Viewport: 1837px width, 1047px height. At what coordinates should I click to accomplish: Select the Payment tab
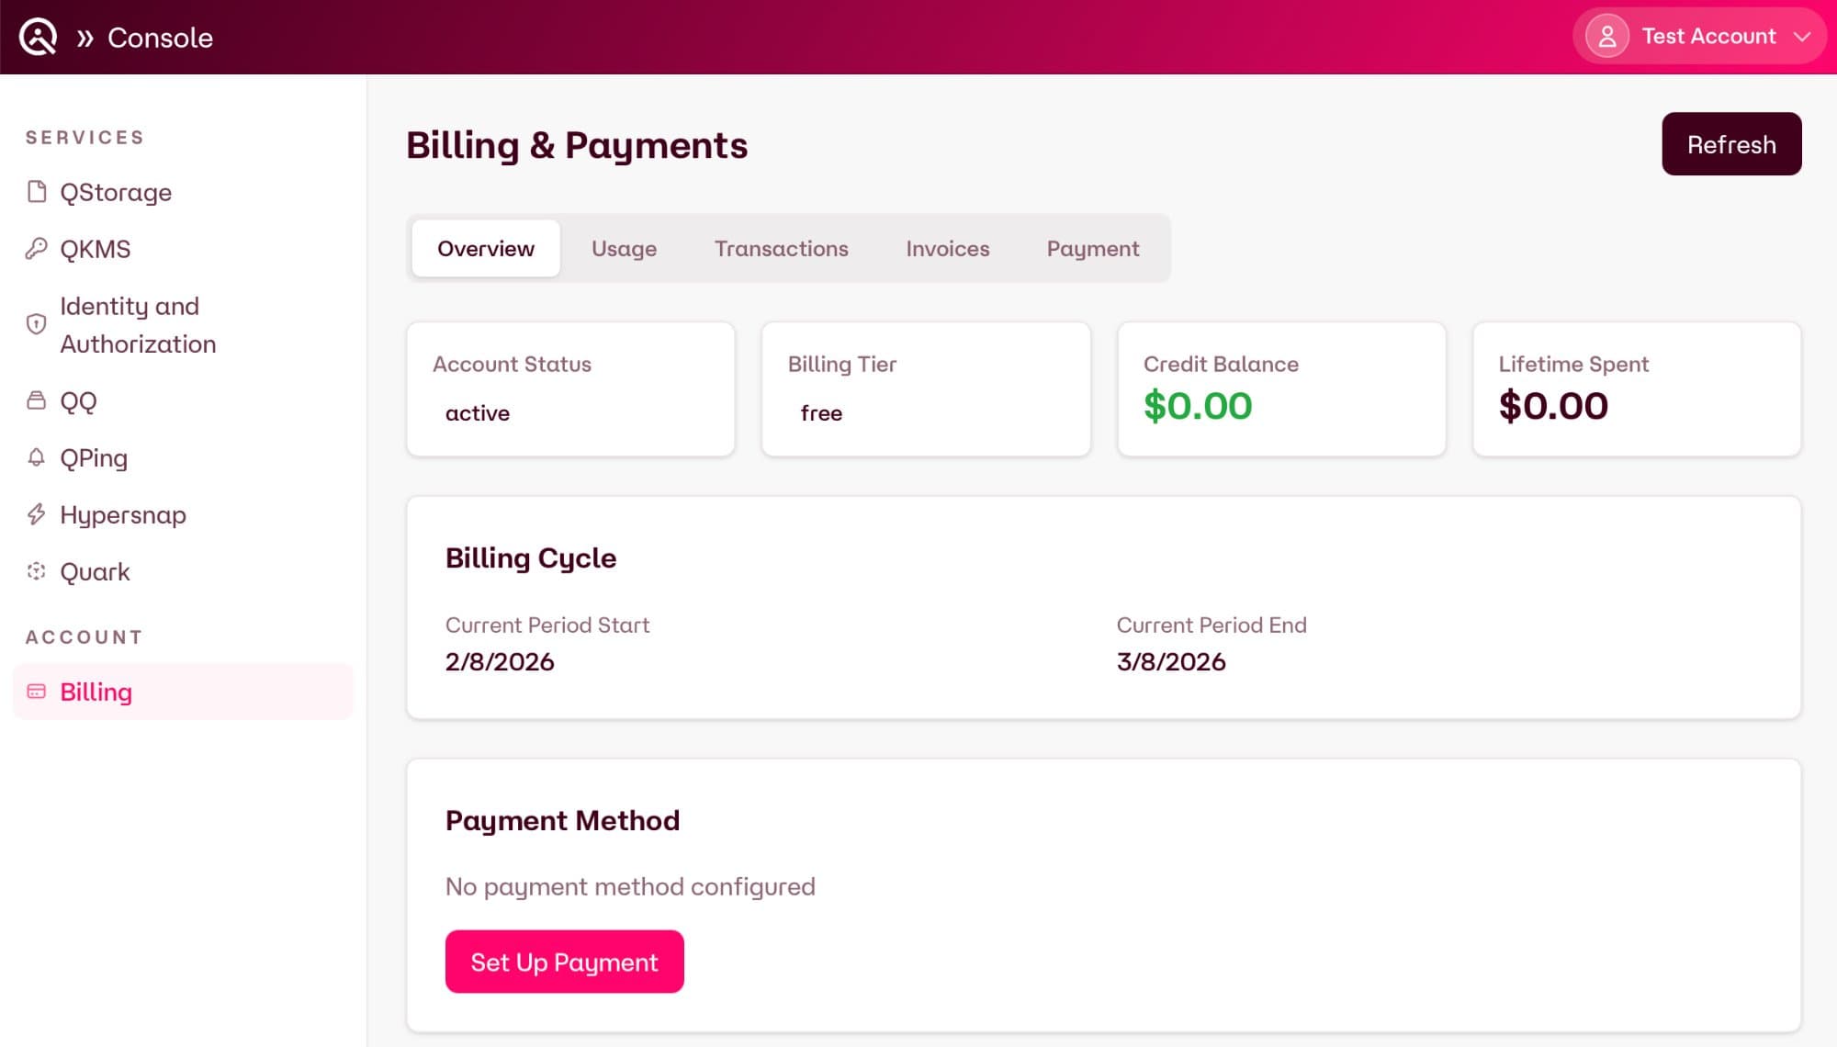[1092, 249]
